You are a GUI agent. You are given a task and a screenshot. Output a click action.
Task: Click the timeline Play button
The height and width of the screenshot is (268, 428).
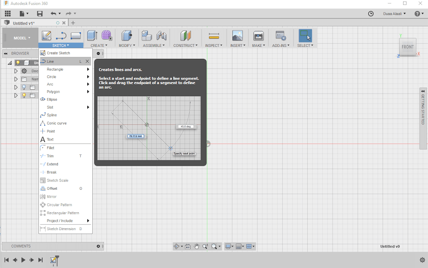pos(23,260)
